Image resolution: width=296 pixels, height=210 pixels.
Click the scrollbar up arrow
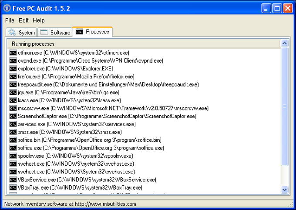click(x=285, y=43)
